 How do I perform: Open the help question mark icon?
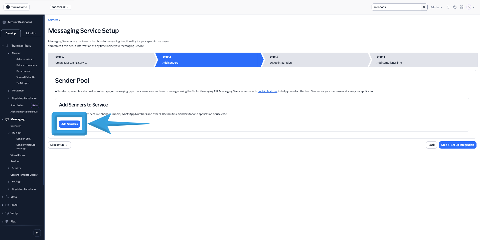[455, 7]
